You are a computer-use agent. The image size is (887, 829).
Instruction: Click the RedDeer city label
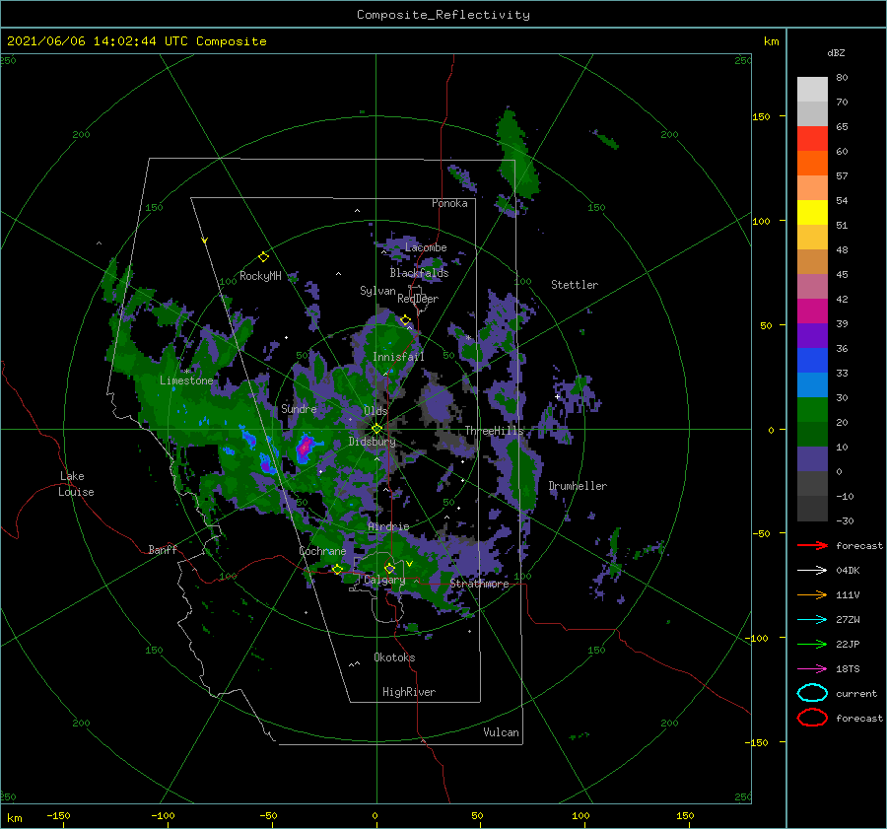pyautogui.click(x=418, y=299)
